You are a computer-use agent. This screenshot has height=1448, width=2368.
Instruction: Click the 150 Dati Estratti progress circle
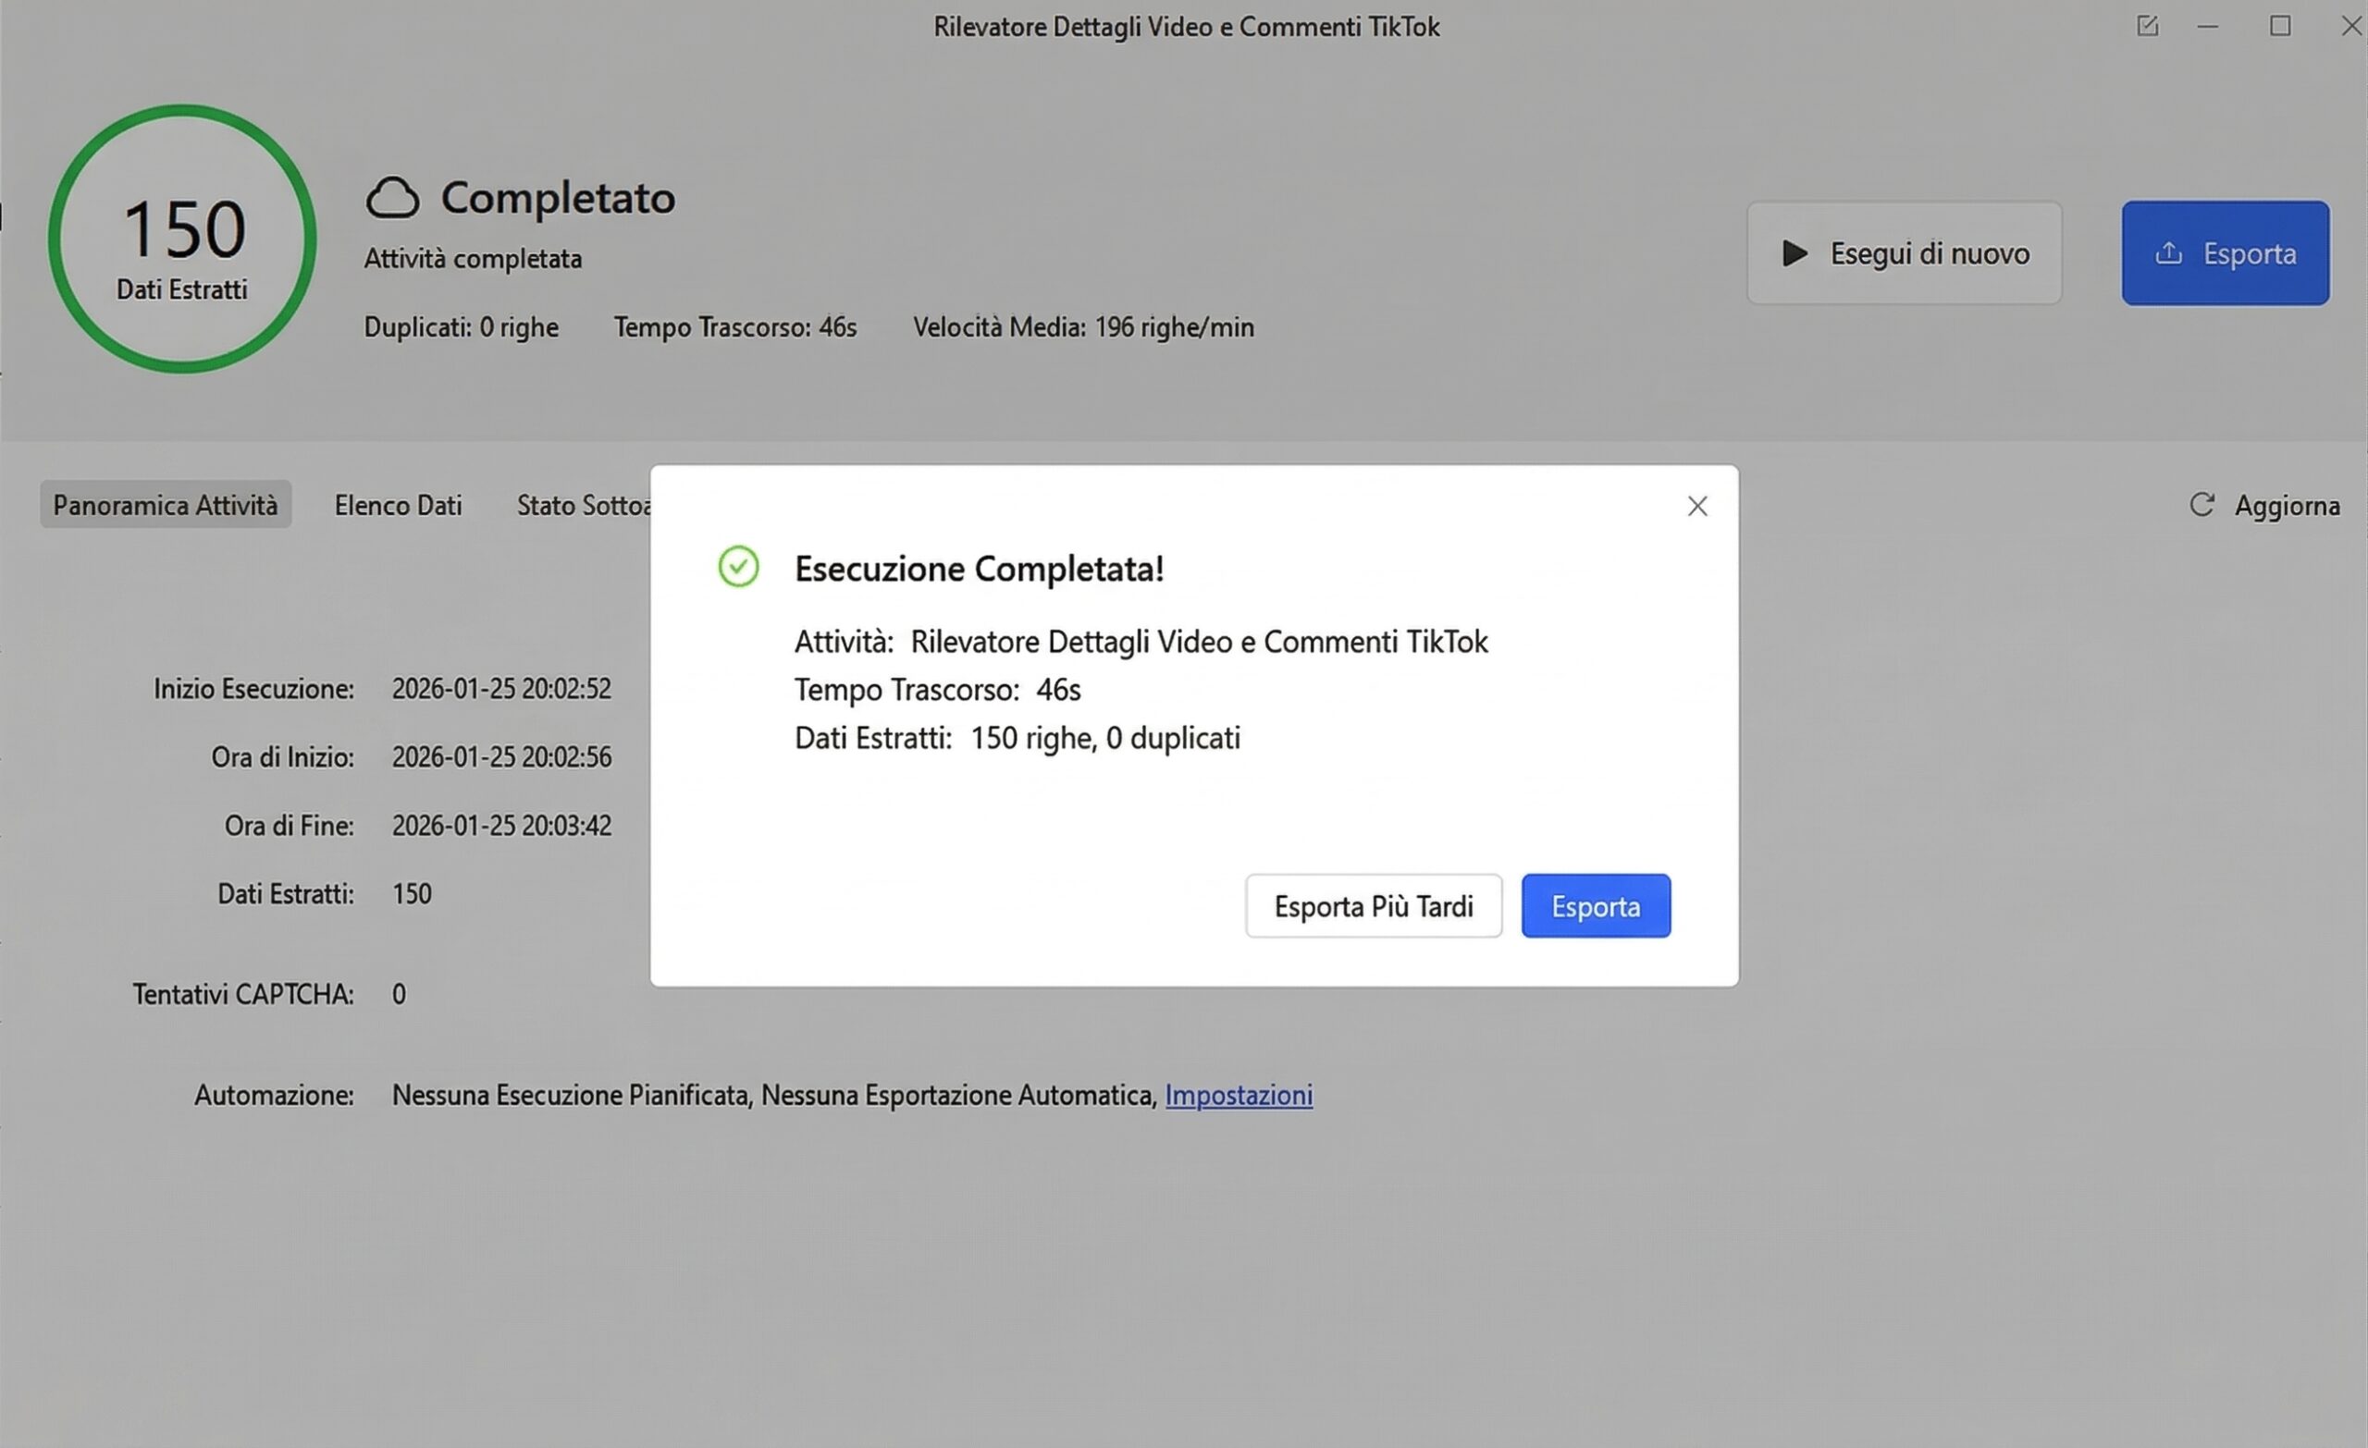[182, 239]
